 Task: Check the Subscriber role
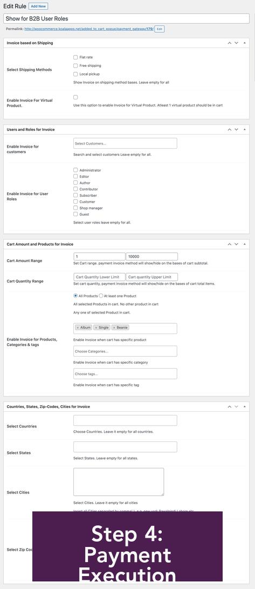click(x=75, y=195)
